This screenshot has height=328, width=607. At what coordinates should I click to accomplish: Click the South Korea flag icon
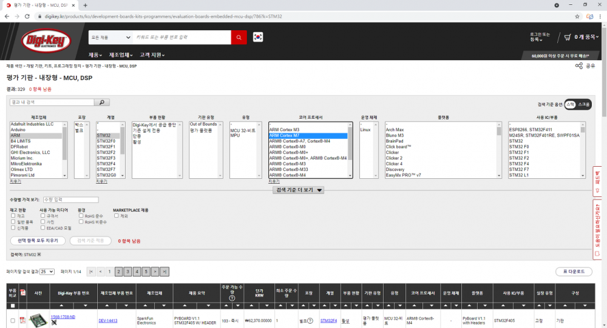pos(258,38)
